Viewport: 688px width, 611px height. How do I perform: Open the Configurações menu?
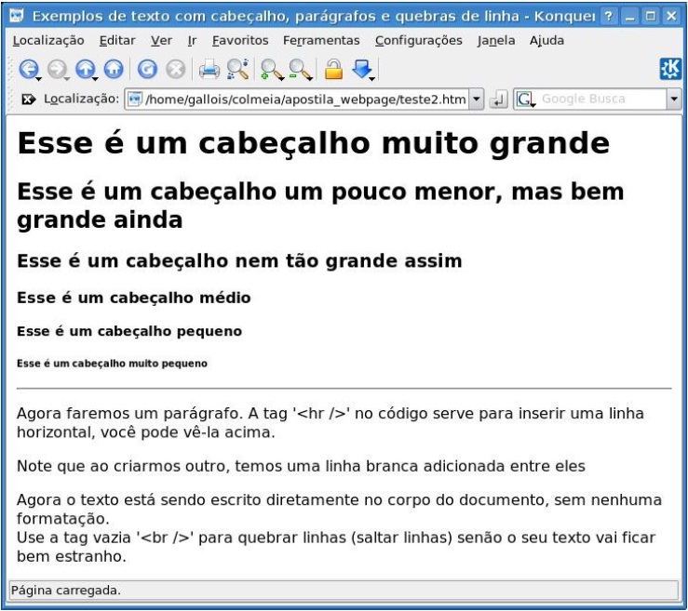(418, 41)
